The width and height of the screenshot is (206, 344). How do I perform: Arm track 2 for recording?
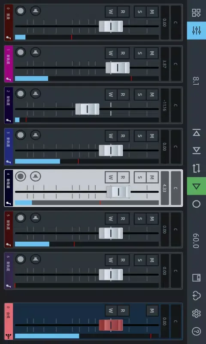(21, 94)
